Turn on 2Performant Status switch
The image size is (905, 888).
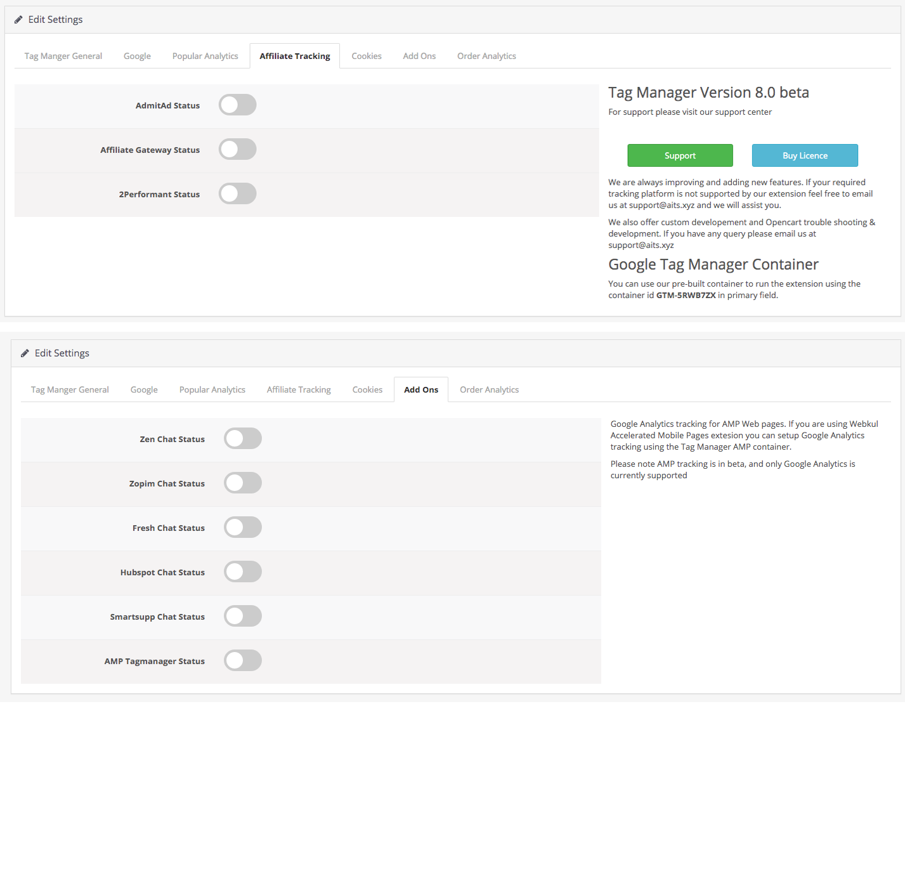[x=238, y=194]
